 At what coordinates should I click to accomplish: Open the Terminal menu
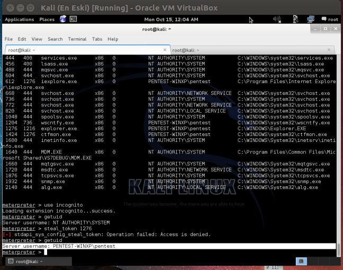click(77, 39)
